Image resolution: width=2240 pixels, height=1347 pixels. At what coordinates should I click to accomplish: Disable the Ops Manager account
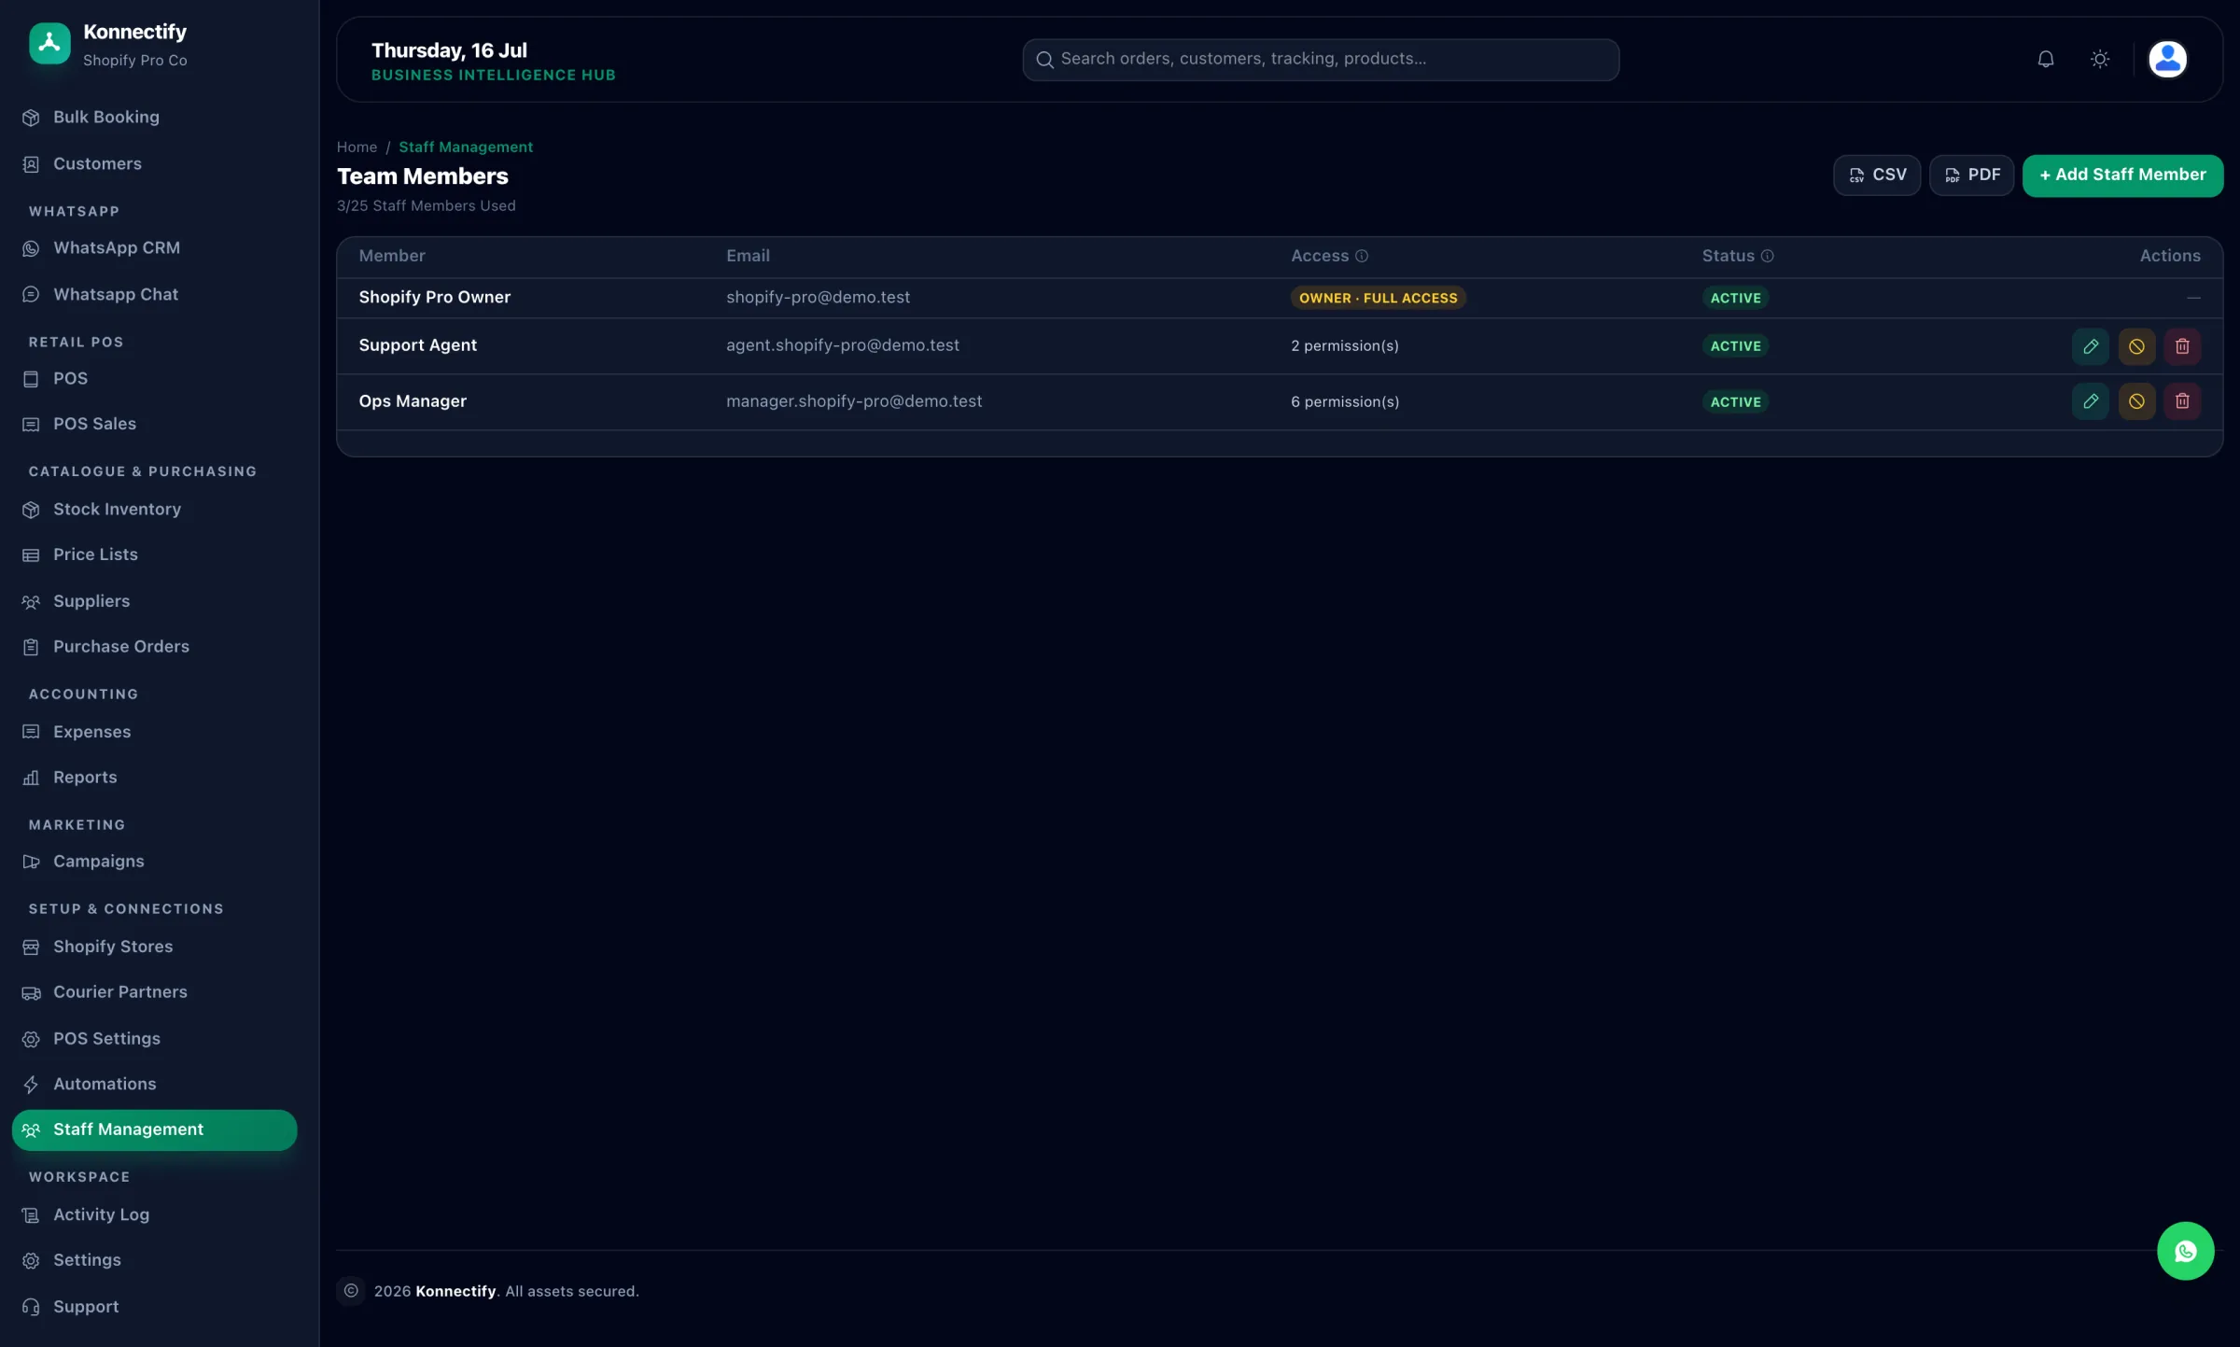(x=2136, y=401)
